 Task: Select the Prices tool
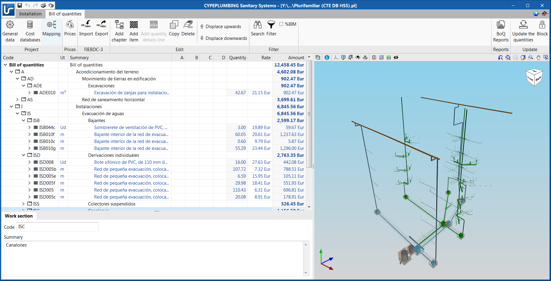pos(70,30)
